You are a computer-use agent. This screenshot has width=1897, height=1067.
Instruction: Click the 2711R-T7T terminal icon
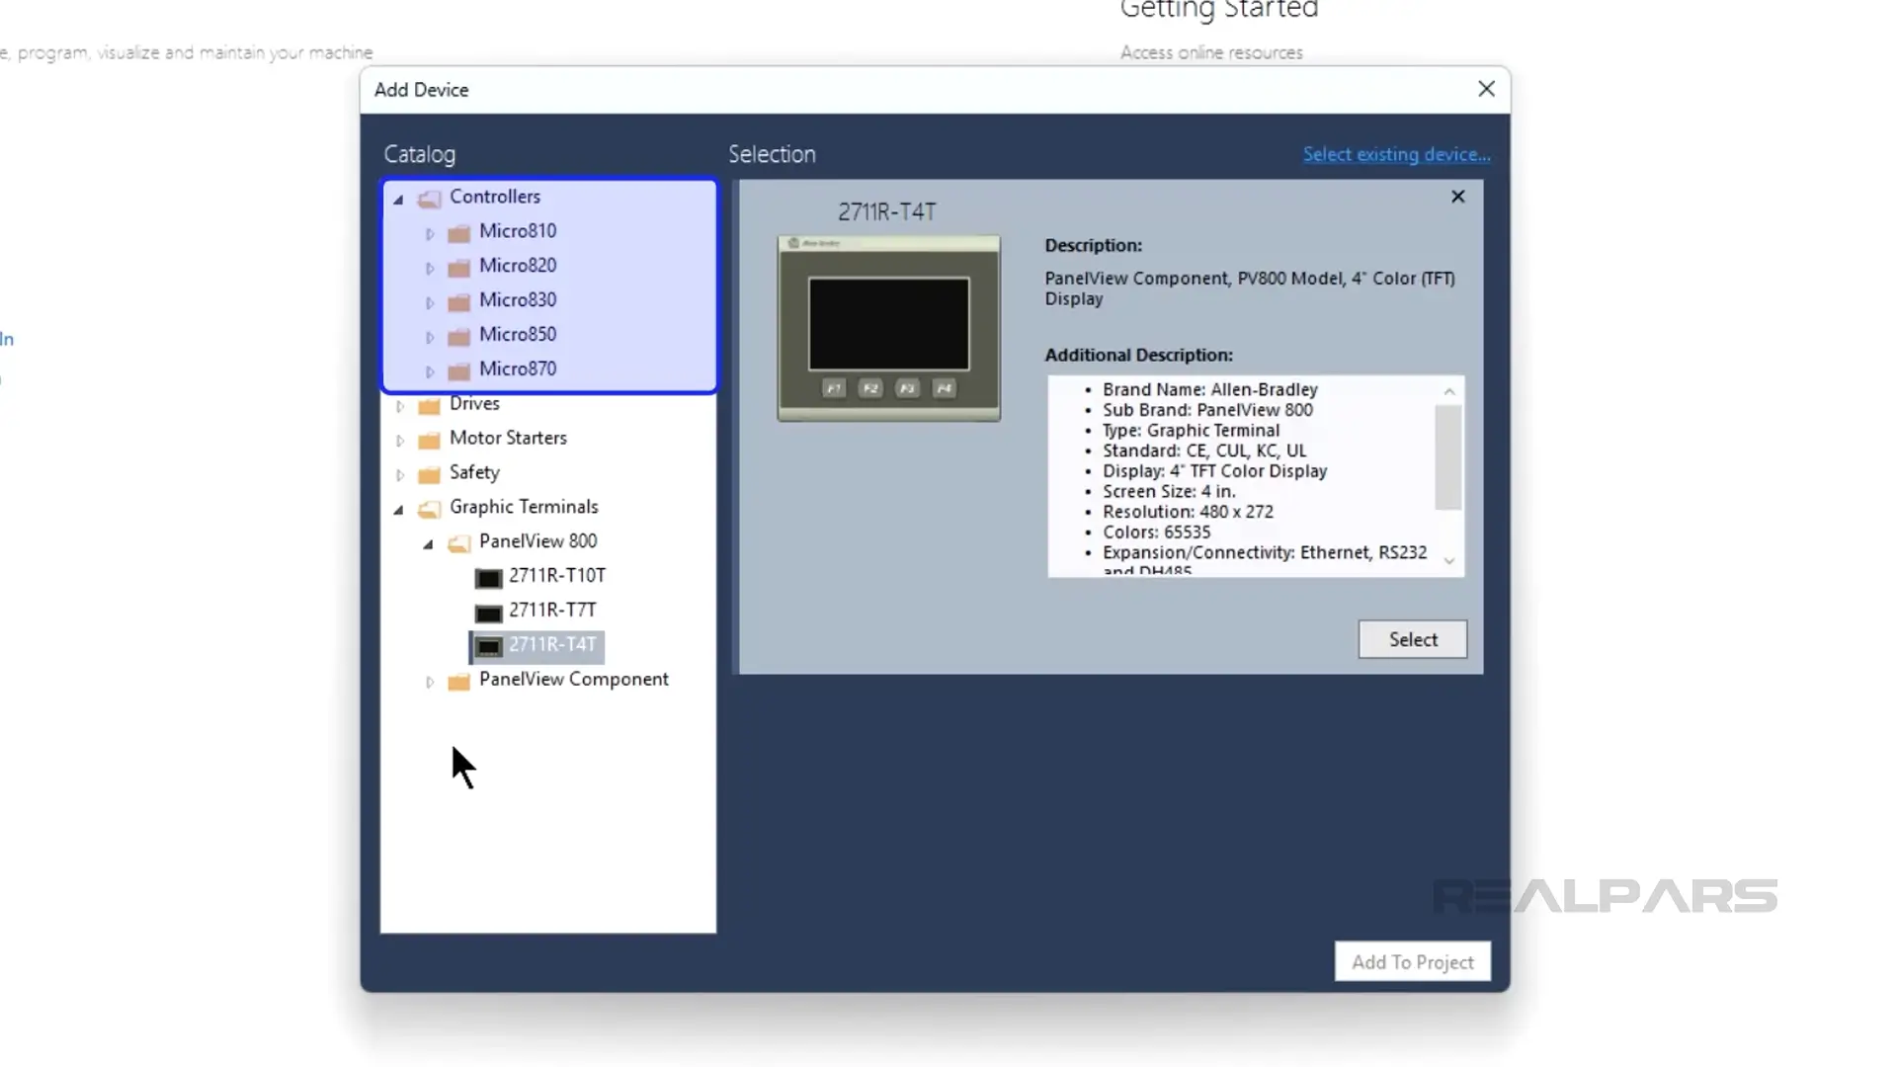[x=488, y=613]
